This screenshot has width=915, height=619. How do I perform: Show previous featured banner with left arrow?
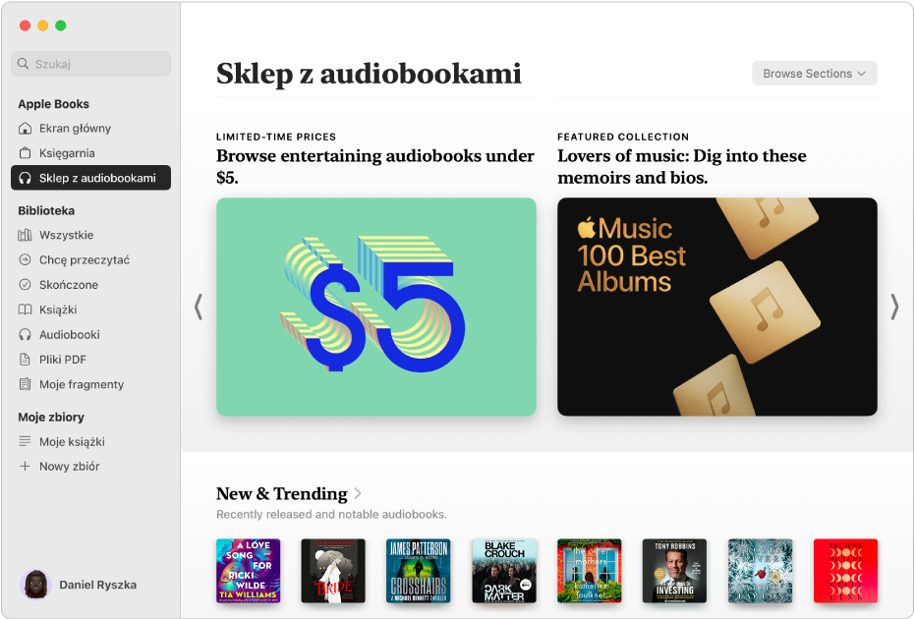(x=199, y=307)
